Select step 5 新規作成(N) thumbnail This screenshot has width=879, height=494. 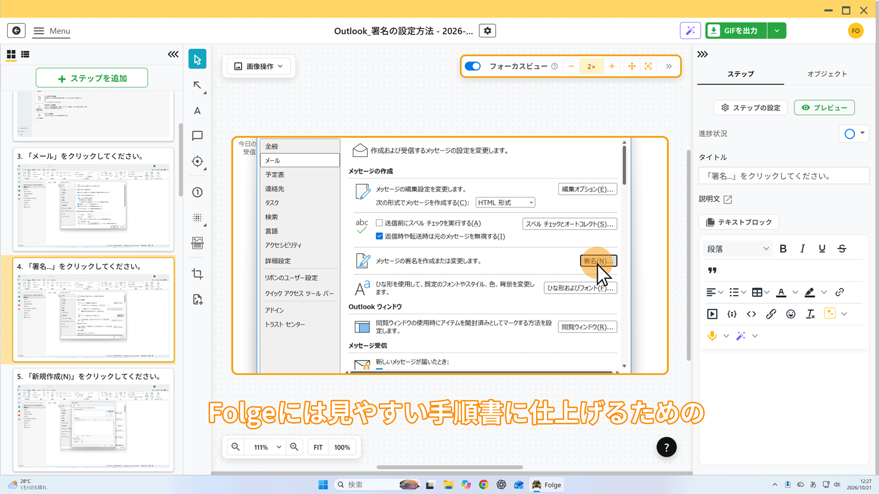(93, 420)
